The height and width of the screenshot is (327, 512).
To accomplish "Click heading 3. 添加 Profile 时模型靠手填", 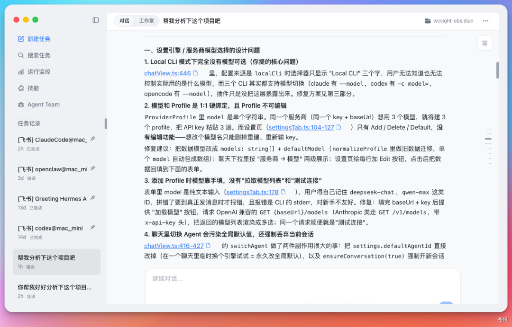I will tap(233, 181).
